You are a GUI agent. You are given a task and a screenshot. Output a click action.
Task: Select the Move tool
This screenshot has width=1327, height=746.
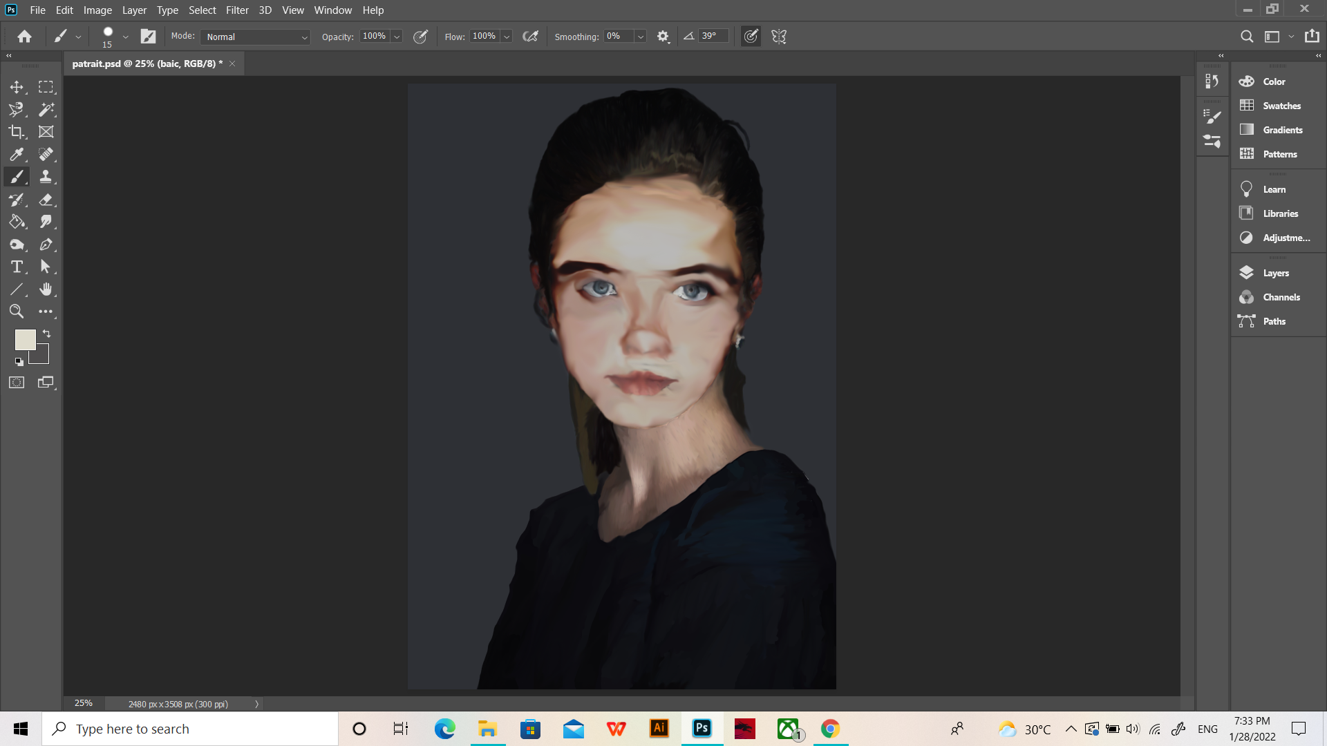(x=16, y=87)
